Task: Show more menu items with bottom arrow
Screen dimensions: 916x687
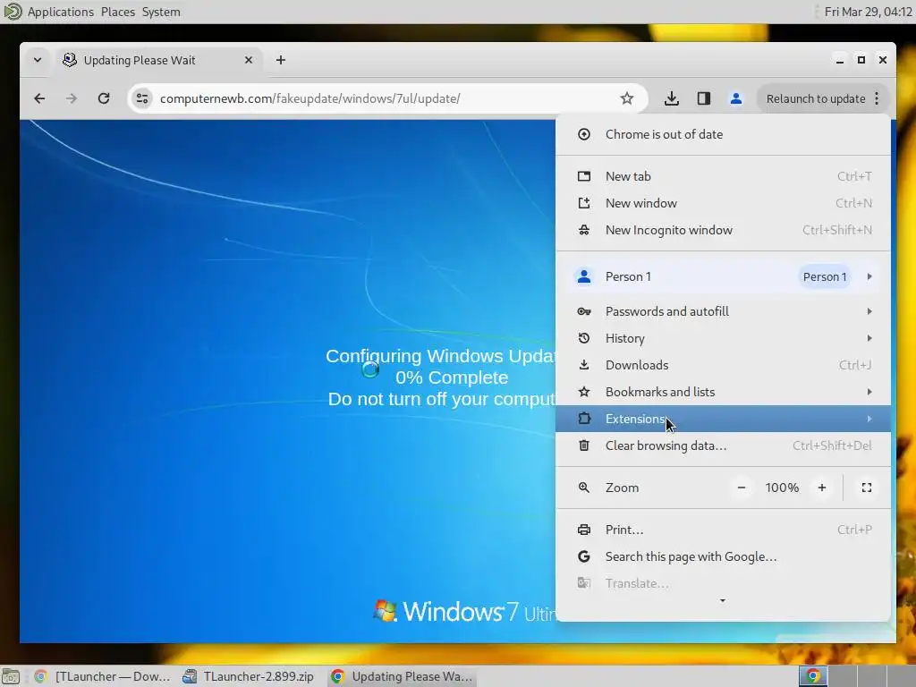Action: pos(723,600)
